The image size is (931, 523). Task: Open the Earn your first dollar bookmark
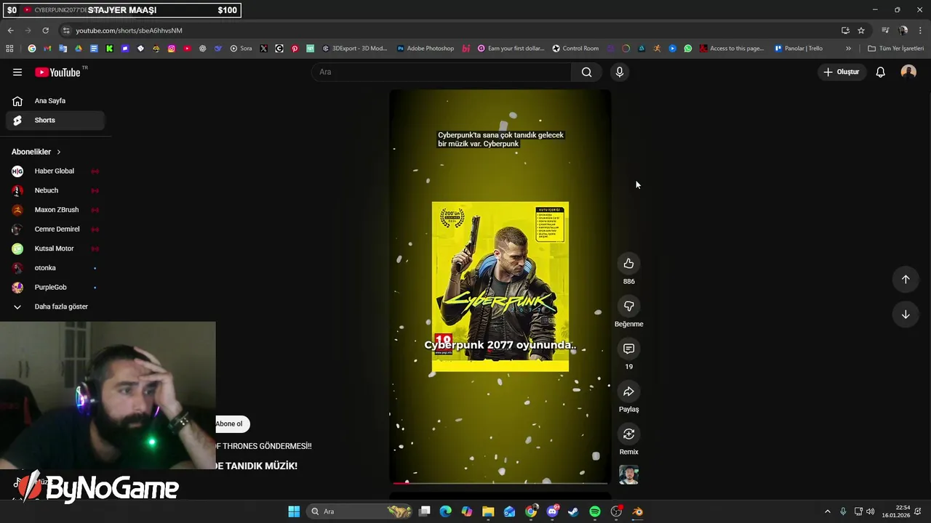(511, 49)
